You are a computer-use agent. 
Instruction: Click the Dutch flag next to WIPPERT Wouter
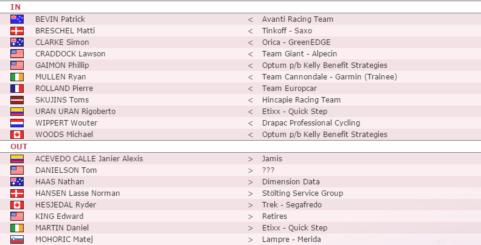pyautogui.click(x=17, y=123)
